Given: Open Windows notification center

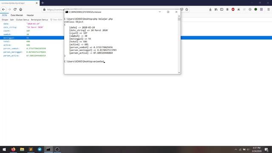Looking at the screenshot, I should click(266, 150).
